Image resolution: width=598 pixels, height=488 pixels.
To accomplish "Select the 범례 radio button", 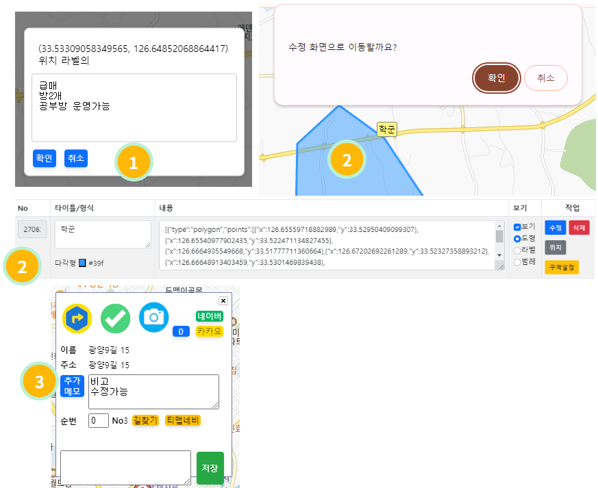I will click(x=517, y=261).
